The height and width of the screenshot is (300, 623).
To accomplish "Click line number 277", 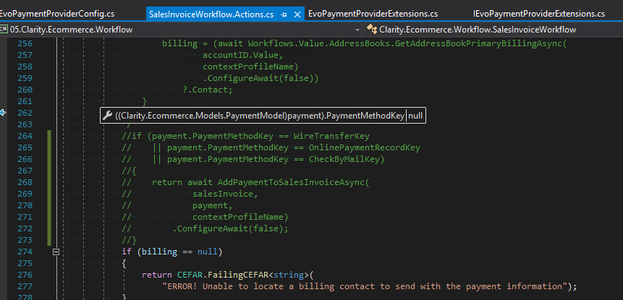I will pos(25,286).
